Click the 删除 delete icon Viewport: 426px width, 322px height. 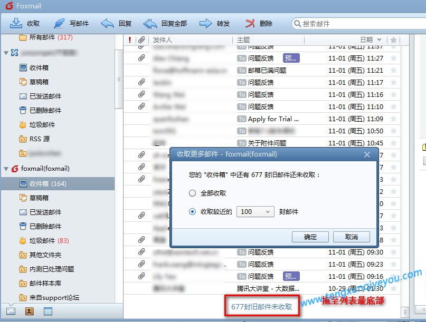point(250,24)
